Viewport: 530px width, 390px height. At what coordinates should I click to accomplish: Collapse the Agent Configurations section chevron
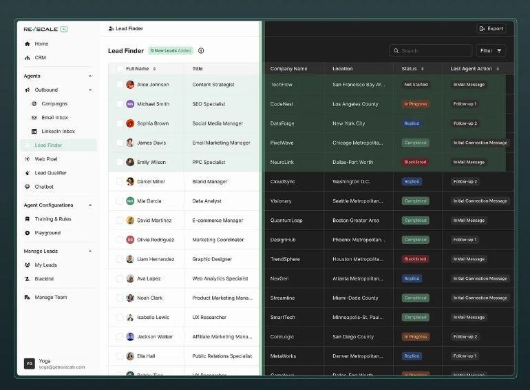[90, 205]
